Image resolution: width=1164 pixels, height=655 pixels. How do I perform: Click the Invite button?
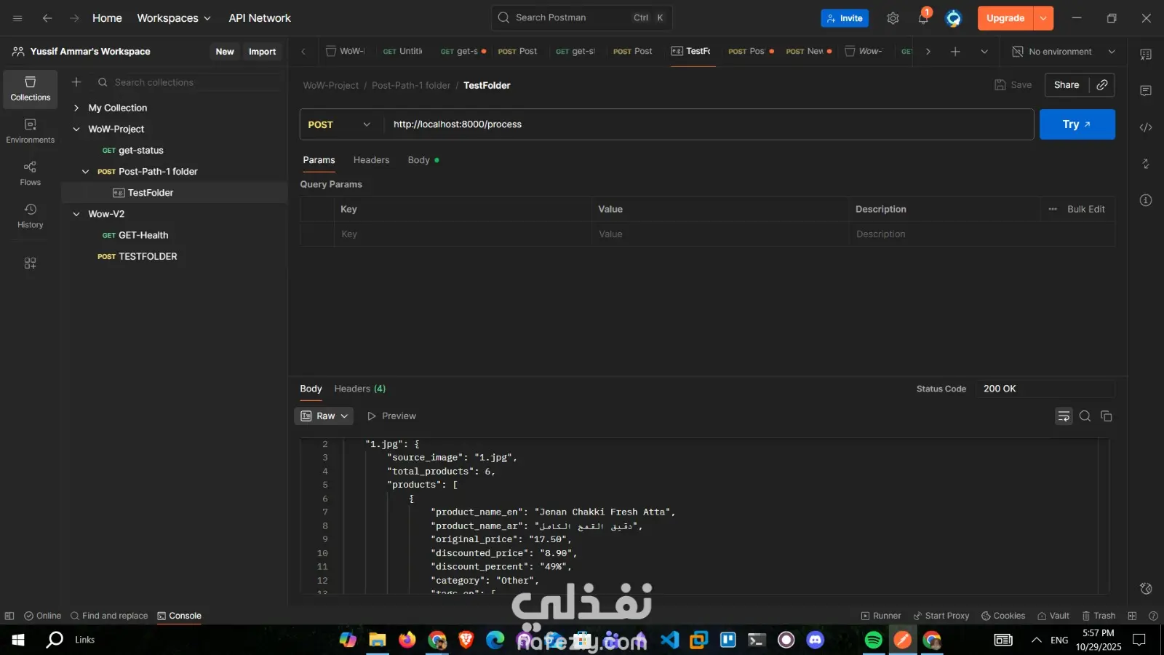pyautogui.click(x=845, y=18)
